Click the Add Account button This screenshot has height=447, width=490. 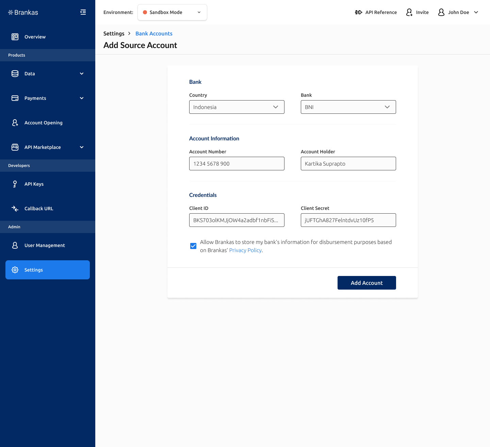(x=367, y=283)
